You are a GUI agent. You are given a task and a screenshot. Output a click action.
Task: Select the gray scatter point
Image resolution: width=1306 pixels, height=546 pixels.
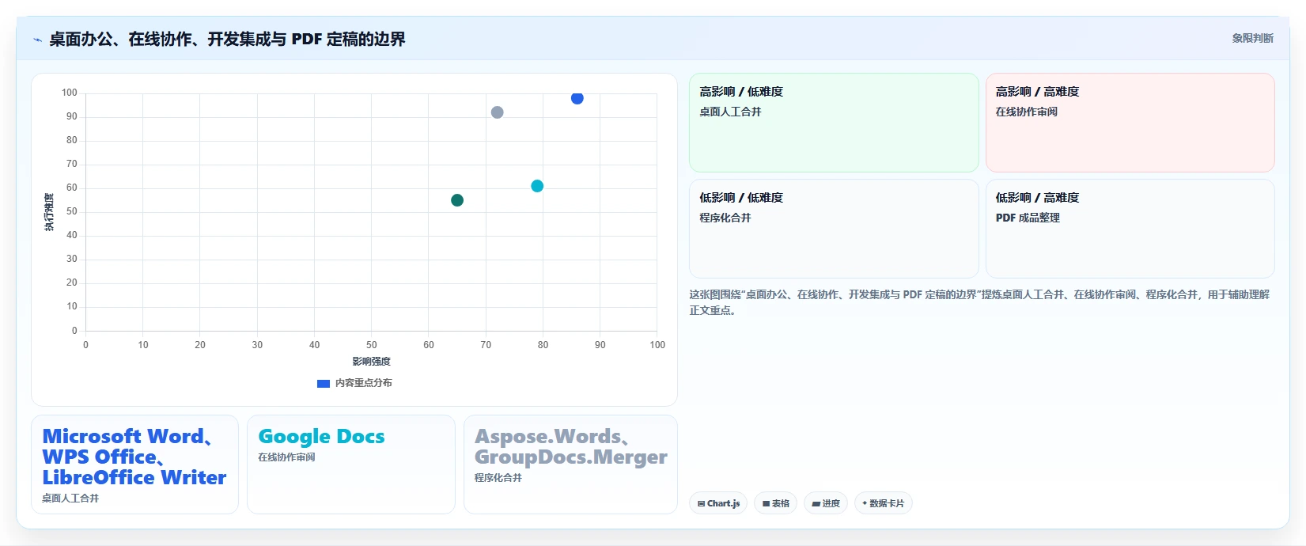coord(497,112)
